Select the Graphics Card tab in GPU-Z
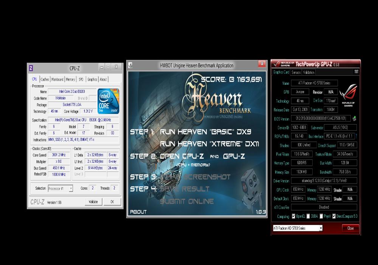The image size is (378, 265). (281, 72)
